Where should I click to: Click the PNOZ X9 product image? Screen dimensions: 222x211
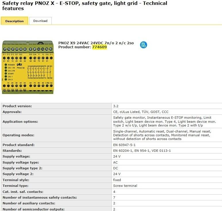click(x=28, y=67)
